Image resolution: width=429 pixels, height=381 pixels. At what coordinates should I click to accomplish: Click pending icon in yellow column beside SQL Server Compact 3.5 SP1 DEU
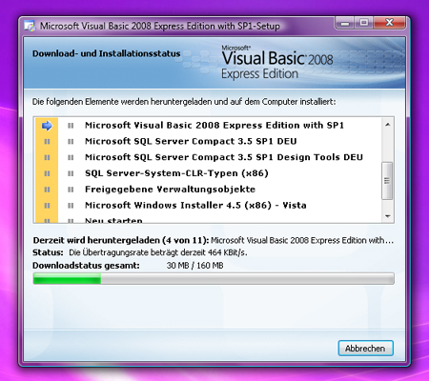(47, 142)
